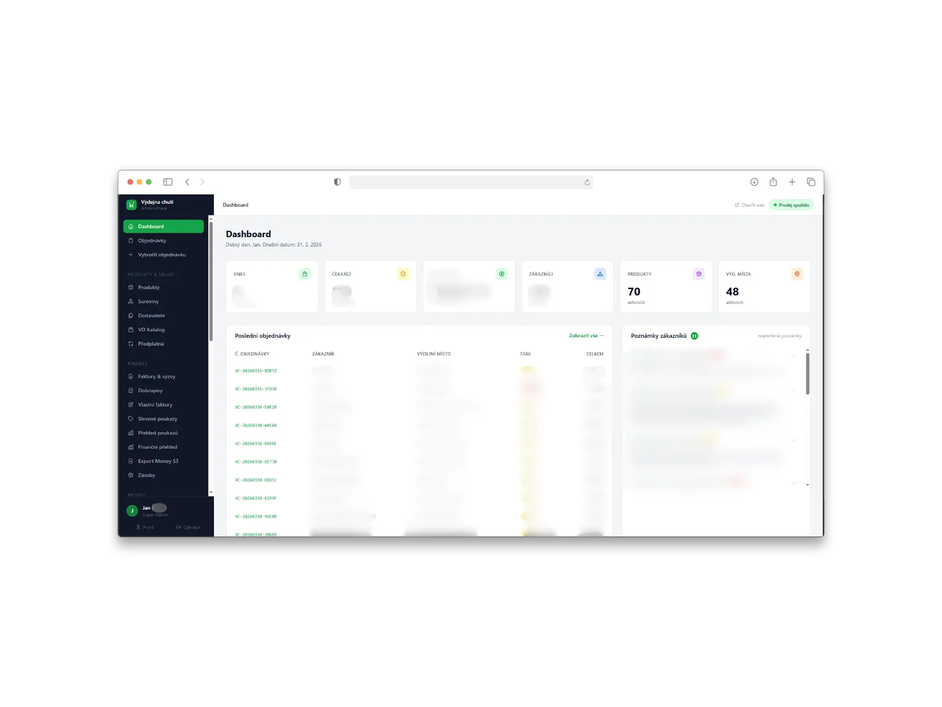The height and width of the screenshot is (707, 942).
Task: Show the browser tab overview icon
Action: [x=811, y=182]
